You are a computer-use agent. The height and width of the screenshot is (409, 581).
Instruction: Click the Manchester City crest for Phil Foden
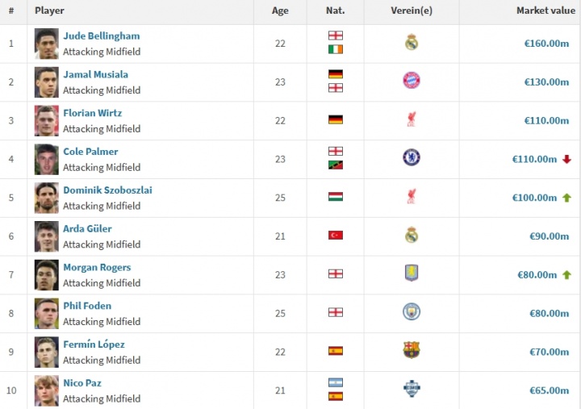412,312
